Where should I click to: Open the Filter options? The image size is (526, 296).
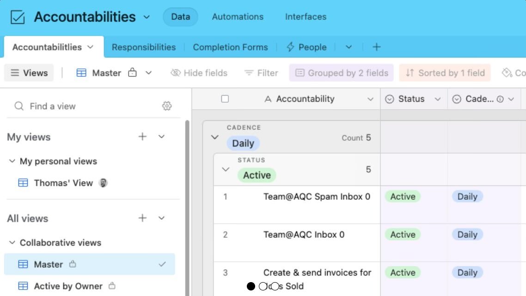click(x=261, y=73)
